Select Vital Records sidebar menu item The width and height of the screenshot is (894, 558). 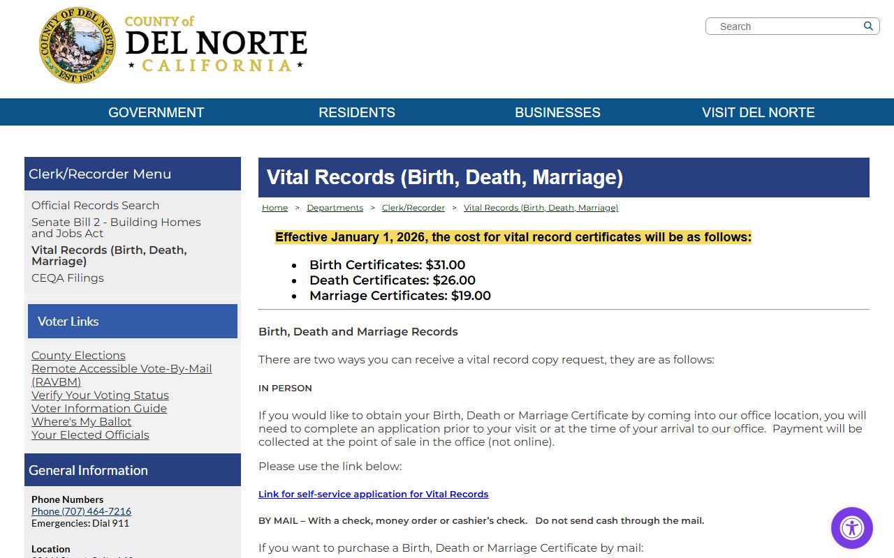click(x=109, y=255)
